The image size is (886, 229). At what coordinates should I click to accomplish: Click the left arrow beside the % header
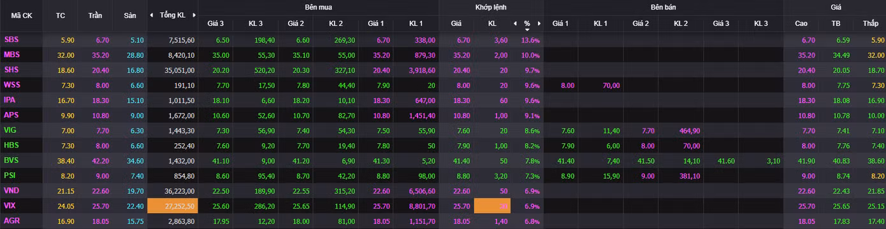point(515,24)
